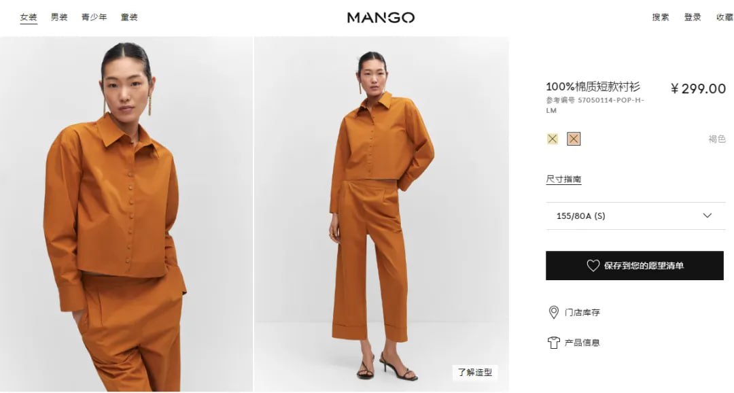Viewport: 734px width, 393px height.
Task: Click 保存到您的愿望清单 wishlist button
Action: coord(635,266)
